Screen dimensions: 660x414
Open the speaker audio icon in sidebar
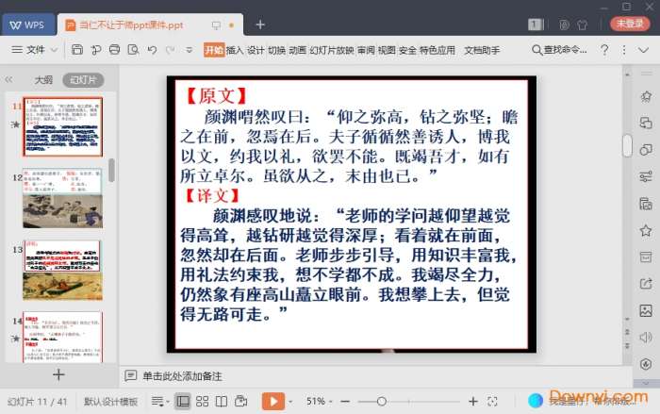click(646, 338)
